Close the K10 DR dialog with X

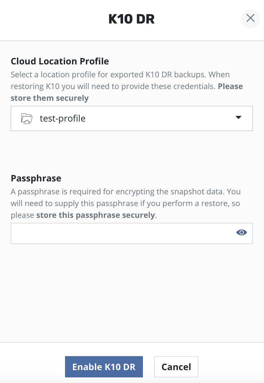click(x=250, y=18)
